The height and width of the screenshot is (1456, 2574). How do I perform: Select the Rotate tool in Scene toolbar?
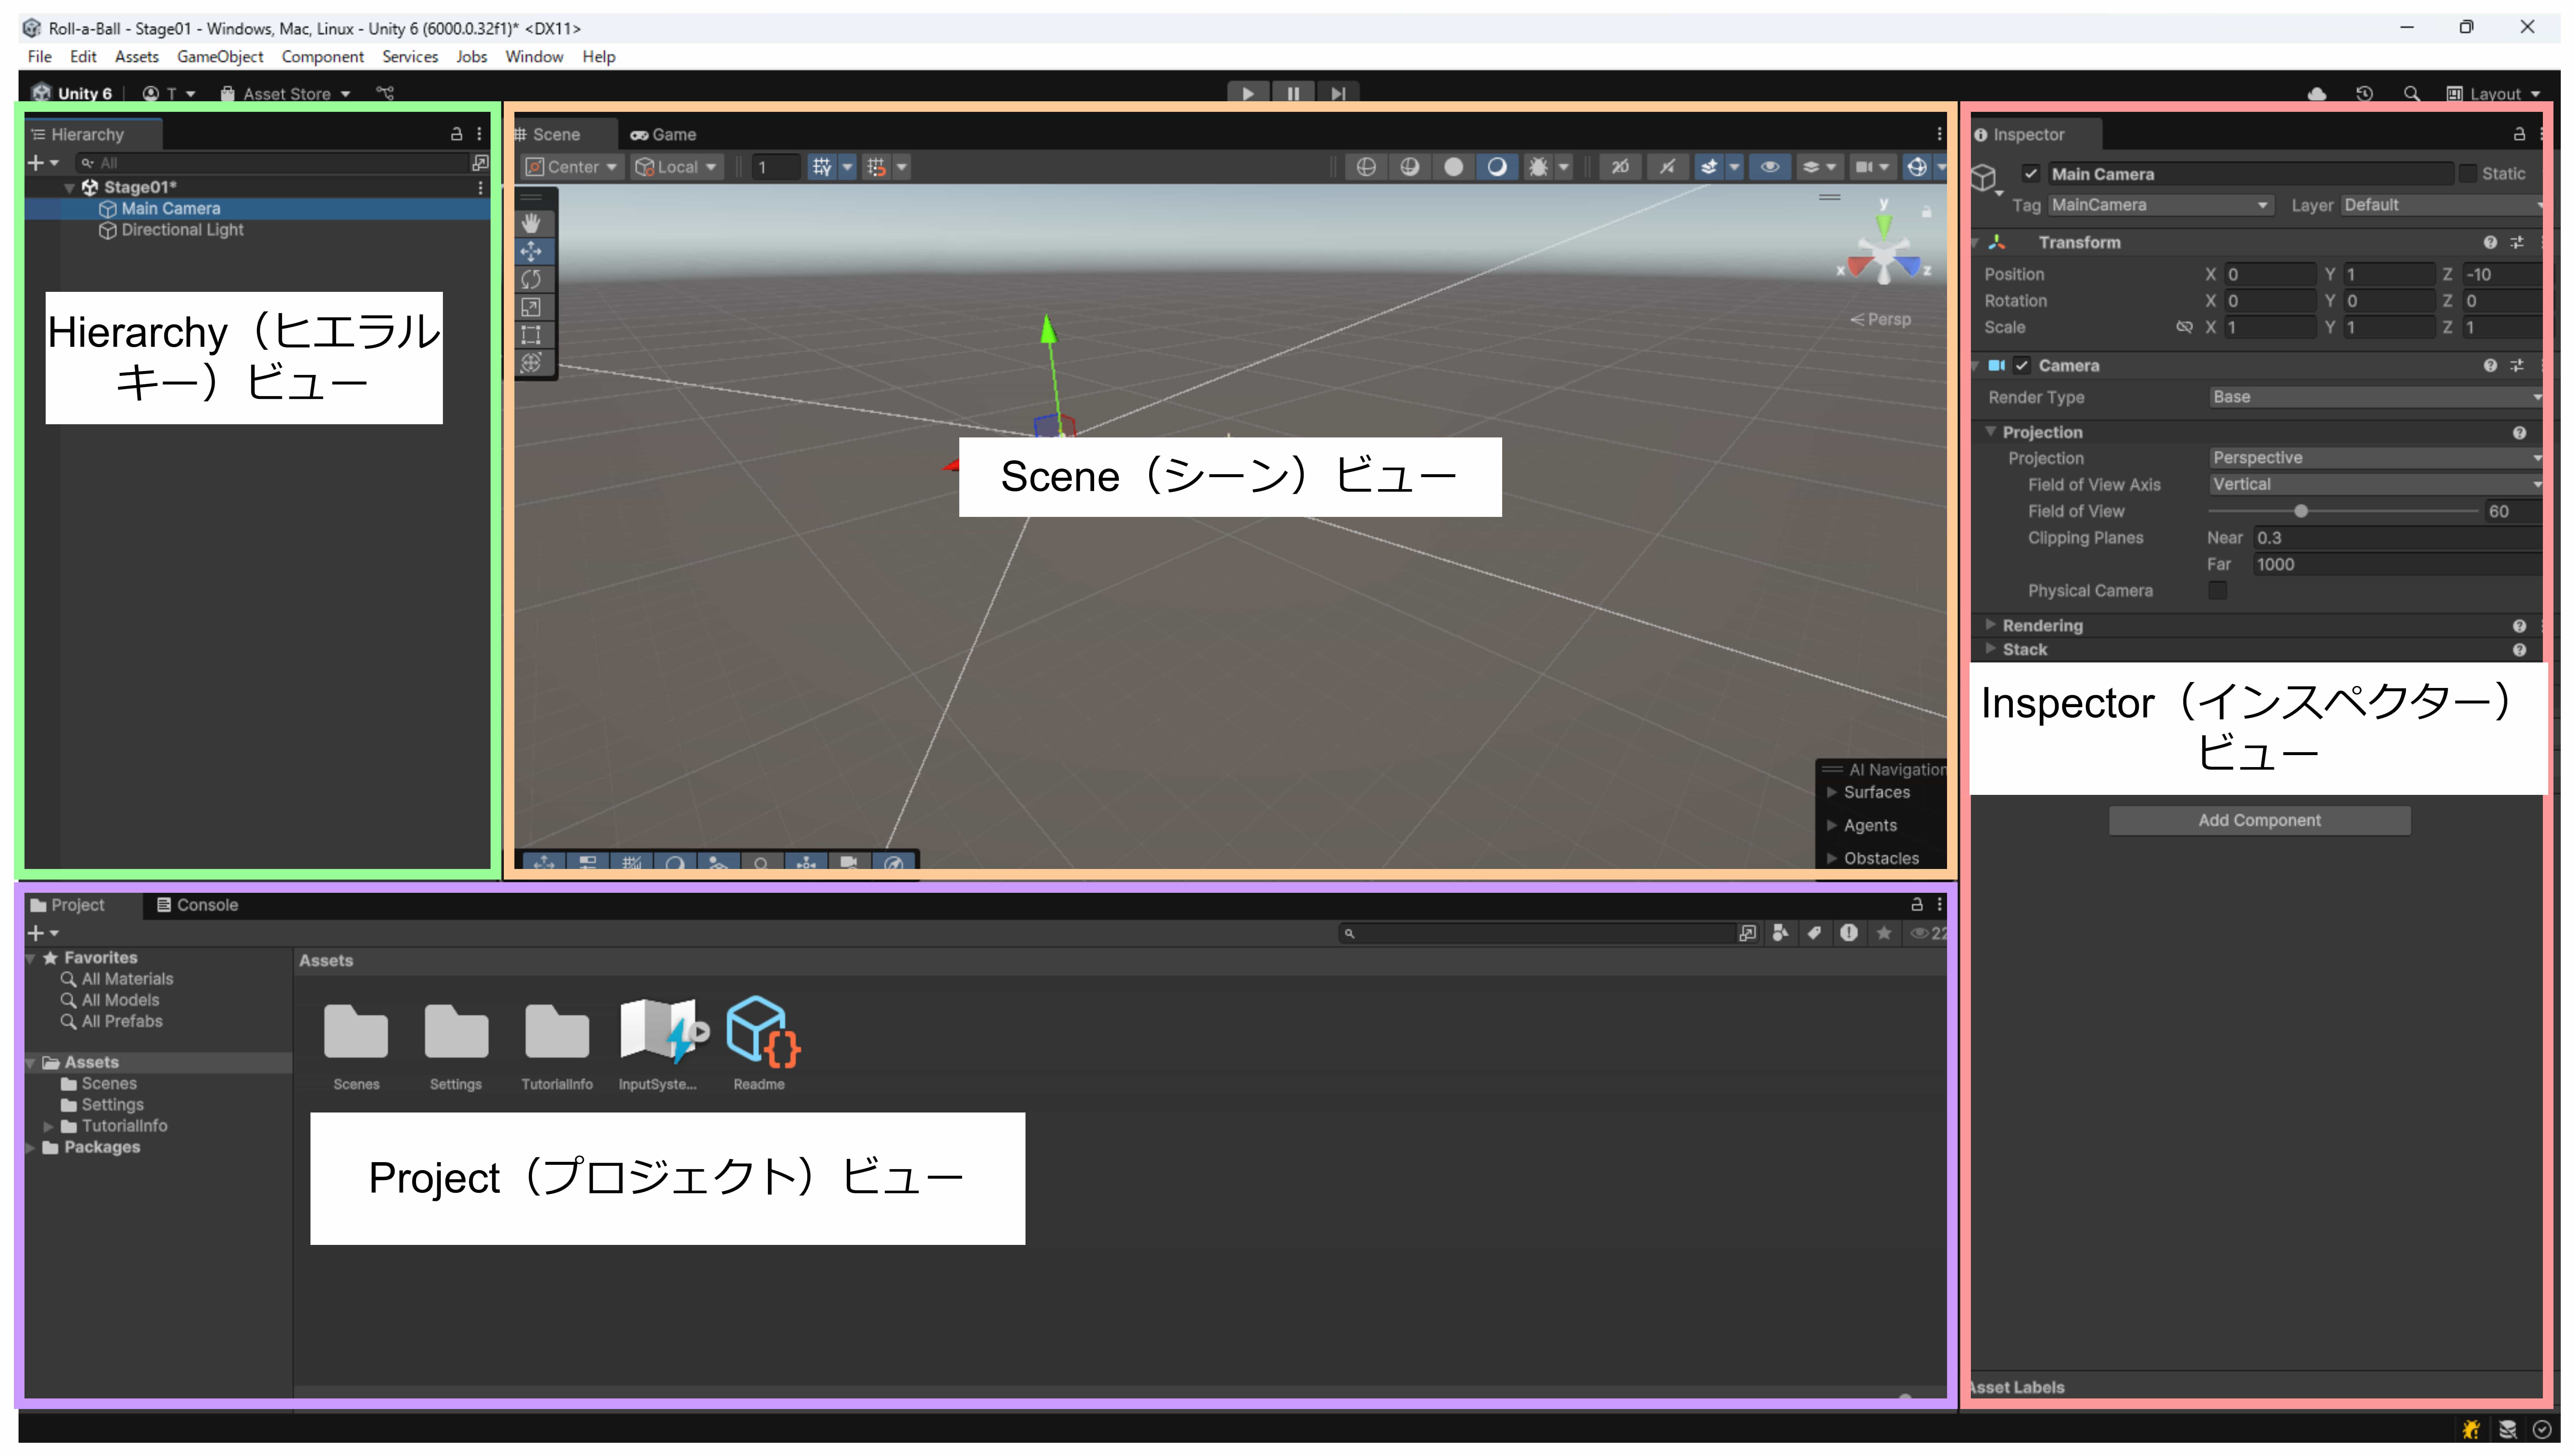pyautogui.click(x=531, y=279)
